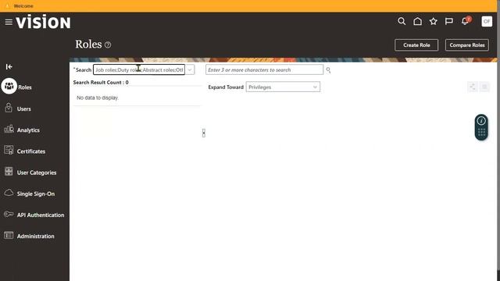The image size is (500, 281).
Task: Select the Certificates icon in sidebar
Action: point(9,150)
